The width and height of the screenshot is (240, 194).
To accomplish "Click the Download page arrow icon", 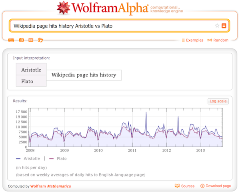I will coord(202,186).
